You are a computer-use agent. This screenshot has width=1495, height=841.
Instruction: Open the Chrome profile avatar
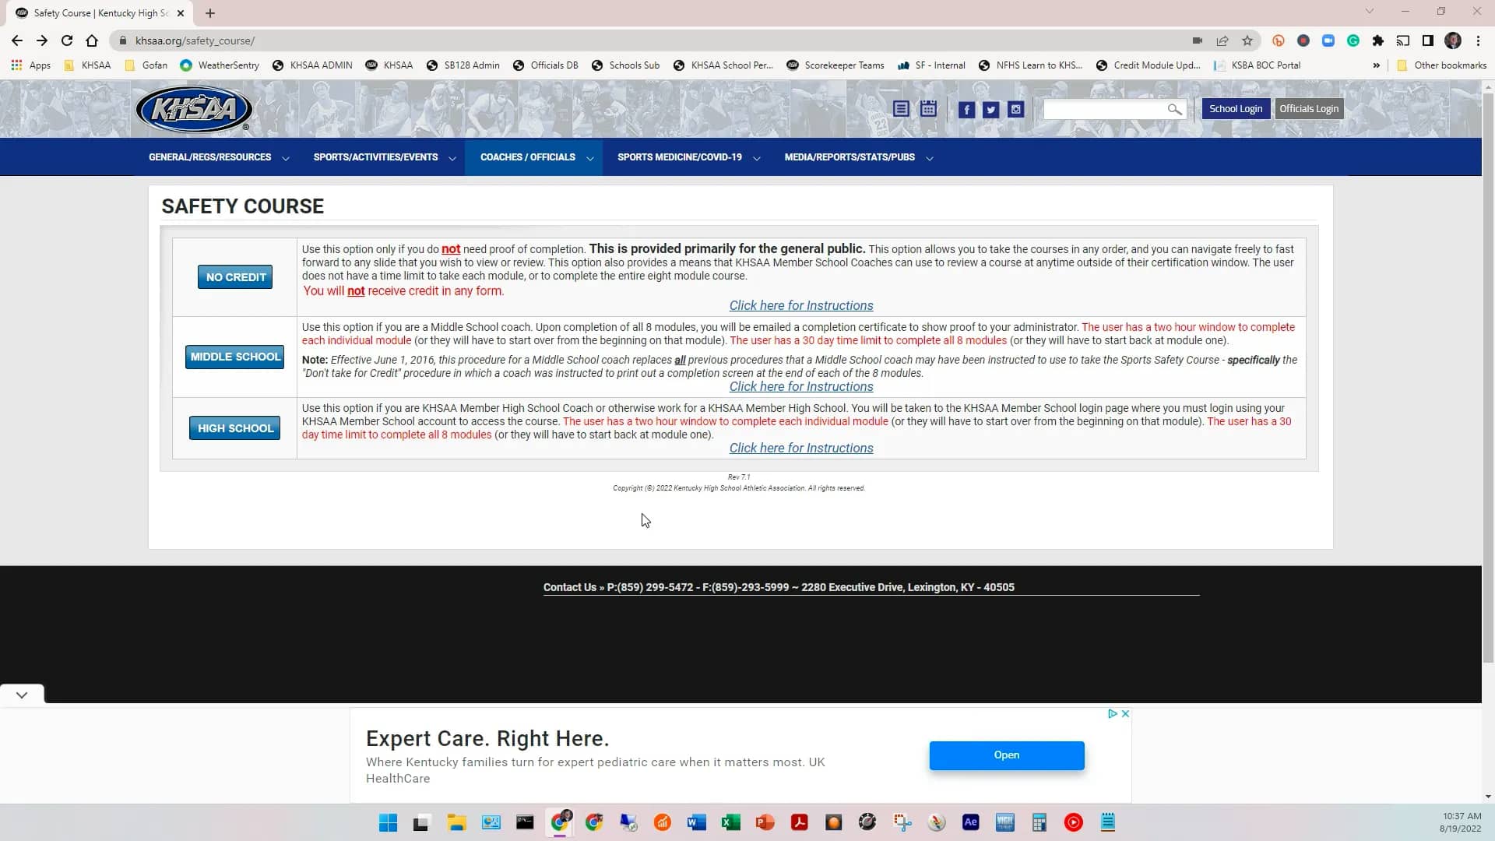tap(1453, 40)
